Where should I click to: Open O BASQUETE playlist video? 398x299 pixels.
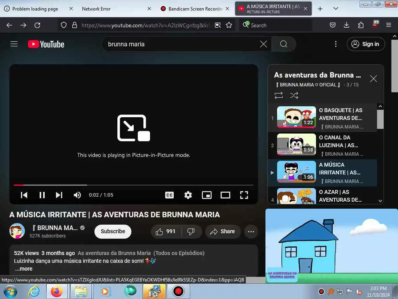322,118
